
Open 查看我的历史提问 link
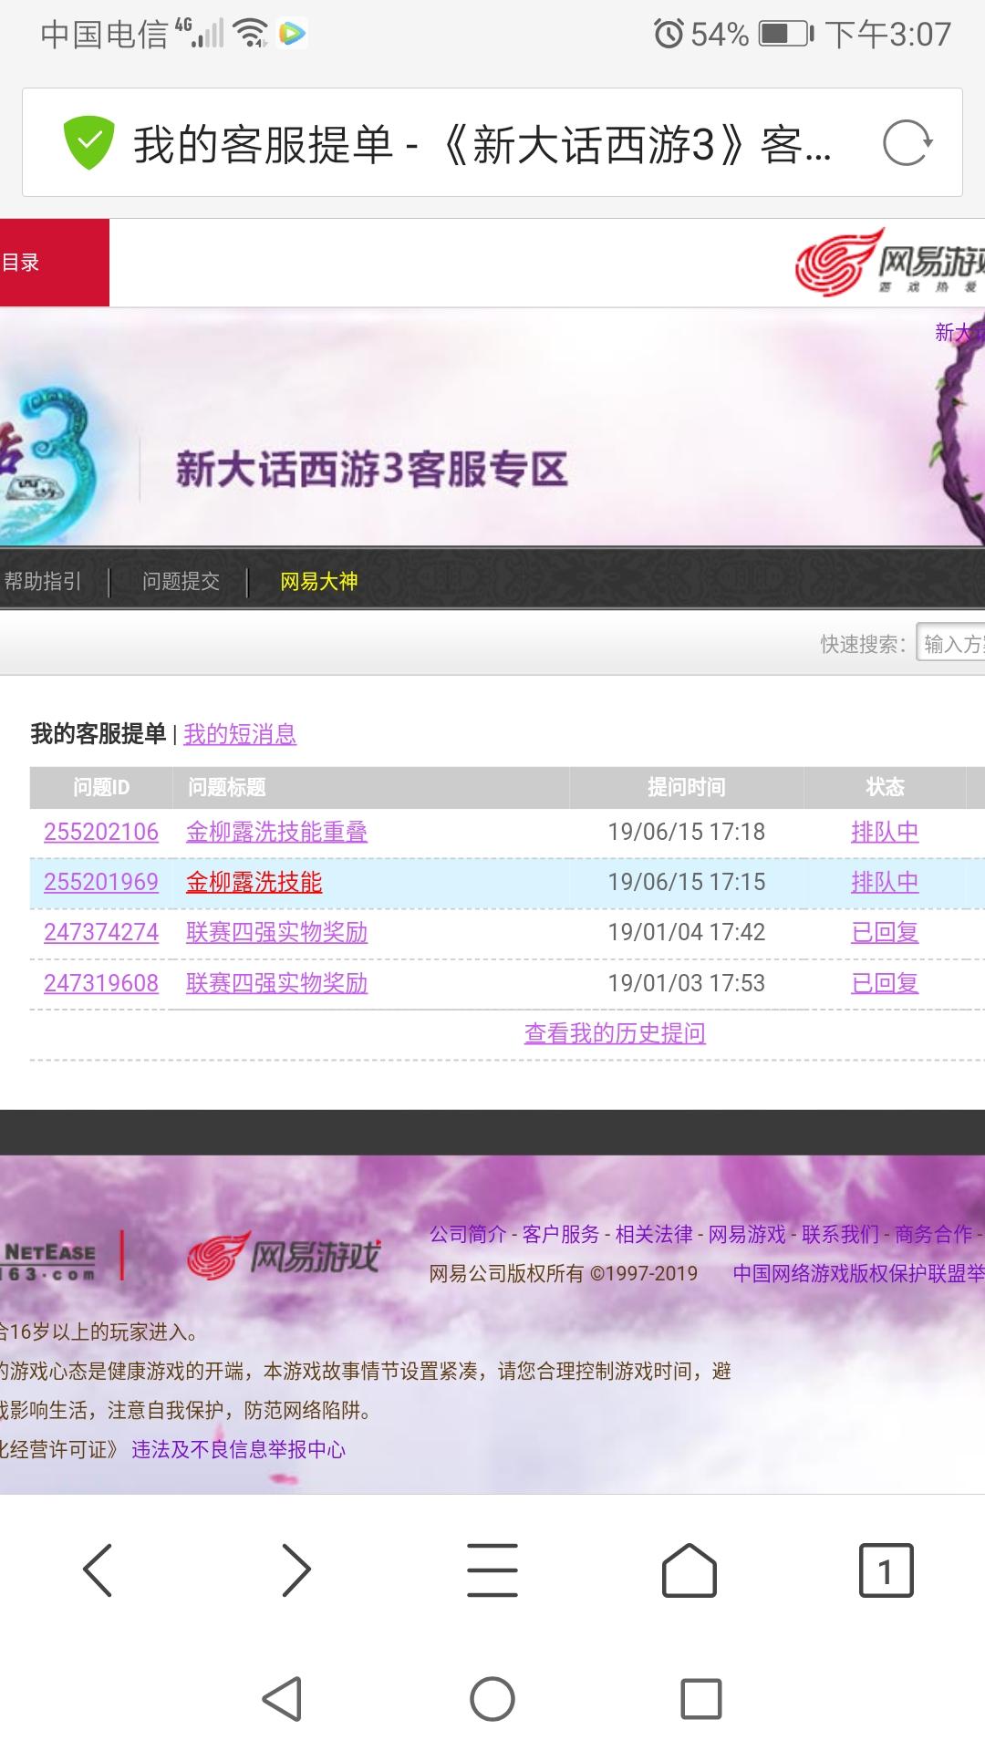click(615, 1033)
